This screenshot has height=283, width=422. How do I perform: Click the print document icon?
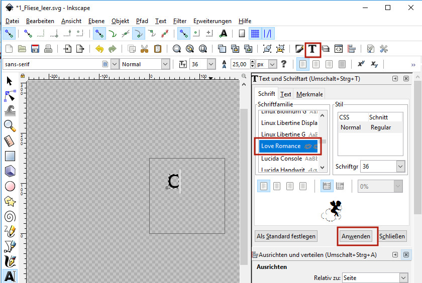[48, 49]
